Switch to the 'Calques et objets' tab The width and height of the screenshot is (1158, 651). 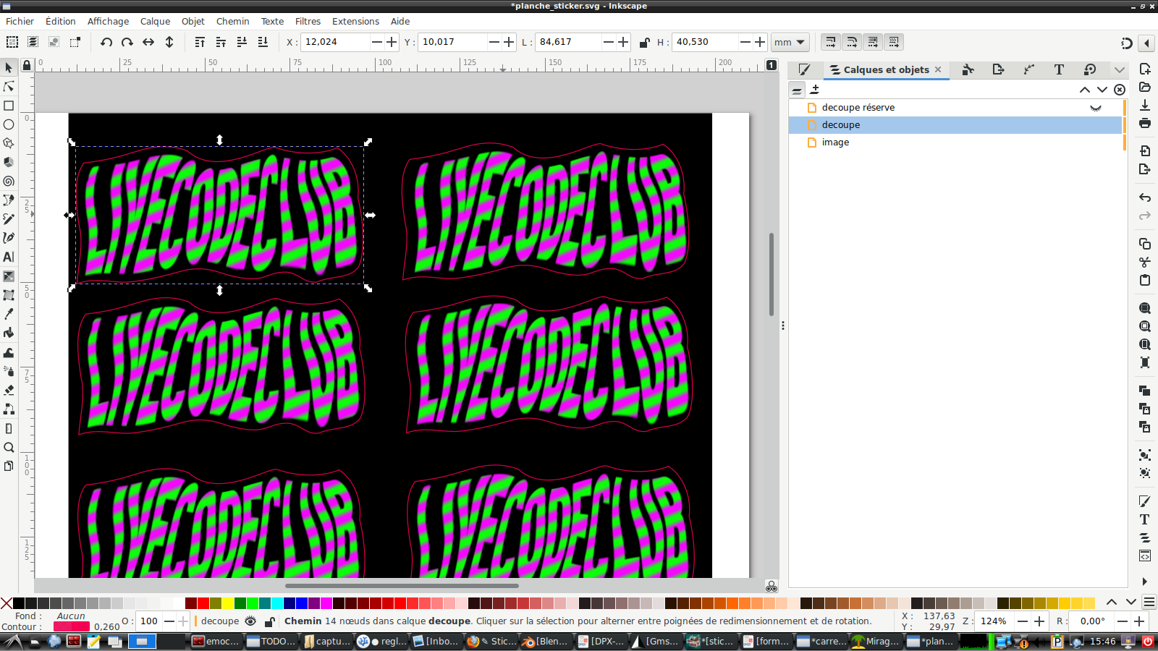coord(886,69)
